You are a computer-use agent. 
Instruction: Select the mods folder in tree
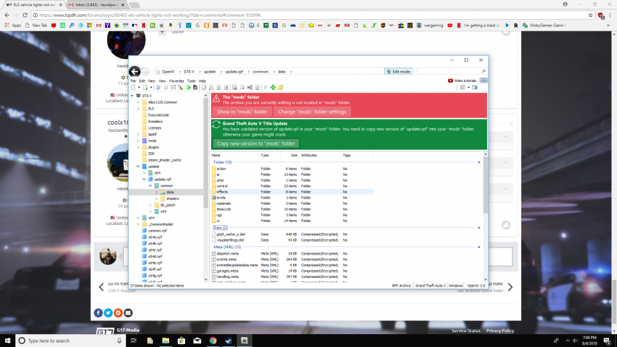(152, 141)
